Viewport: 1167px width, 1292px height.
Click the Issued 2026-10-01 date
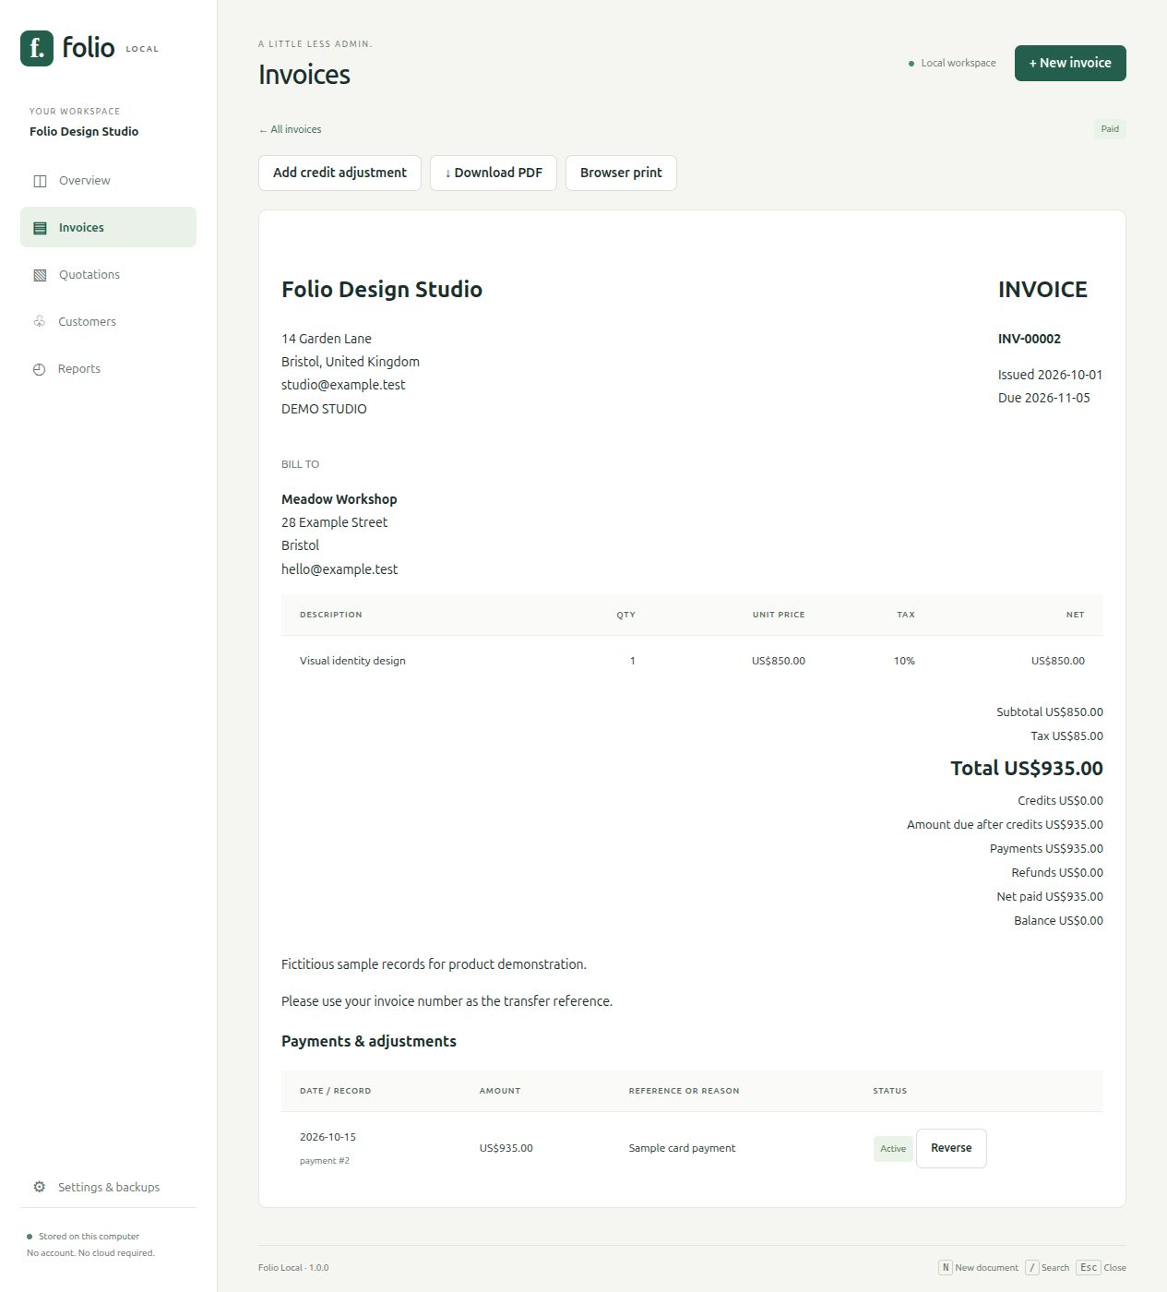1050,375
